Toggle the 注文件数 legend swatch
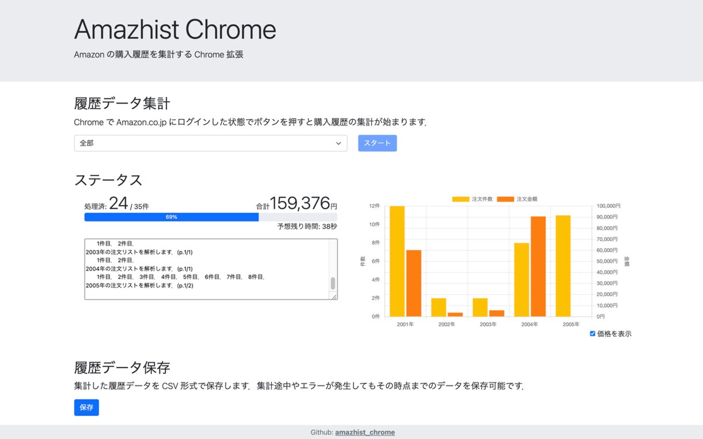703x439 pixels. pos(460,199)
